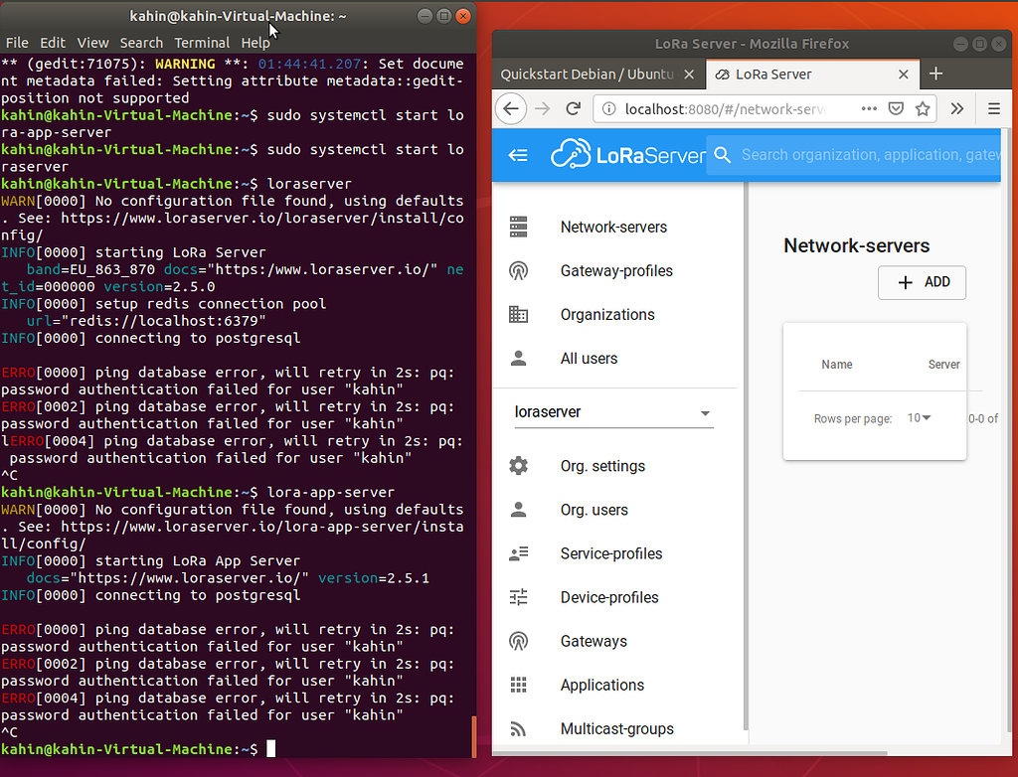
Task: Expand the loraserver organization dropdown
Action: click(x=705, y=411)
